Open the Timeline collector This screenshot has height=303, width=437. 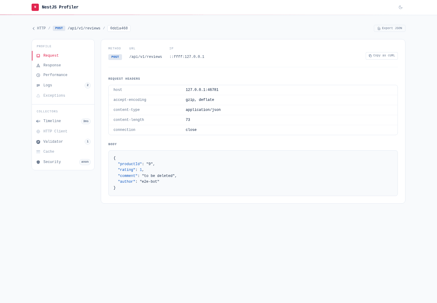point(63,121)
